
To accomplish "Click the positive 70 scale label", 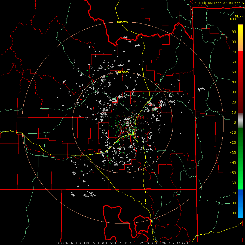I will (234, 52).
